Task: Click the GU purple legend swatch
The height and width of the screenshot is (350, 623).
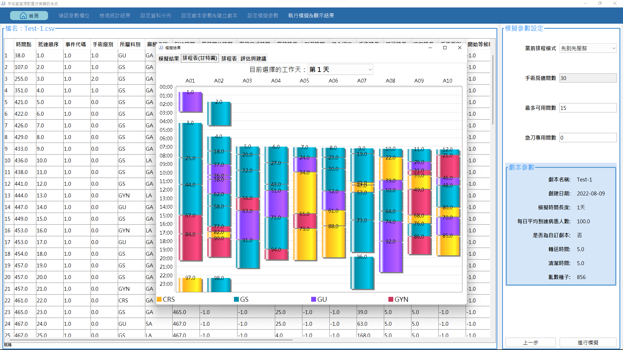Action: (313, 299)
